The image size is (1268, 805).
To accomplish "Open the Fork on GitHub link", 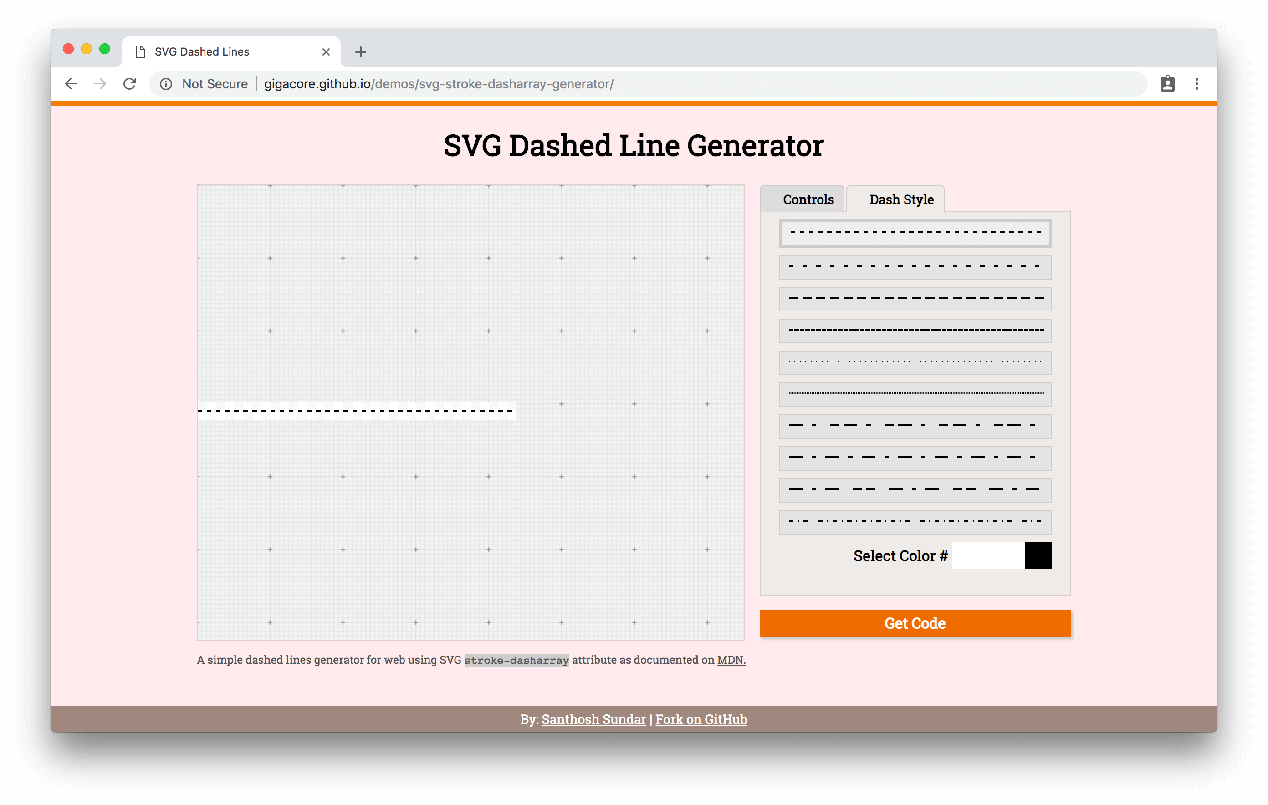I will 700,718.
